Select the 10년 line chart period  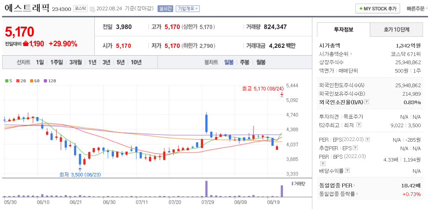tap(136, 62)
